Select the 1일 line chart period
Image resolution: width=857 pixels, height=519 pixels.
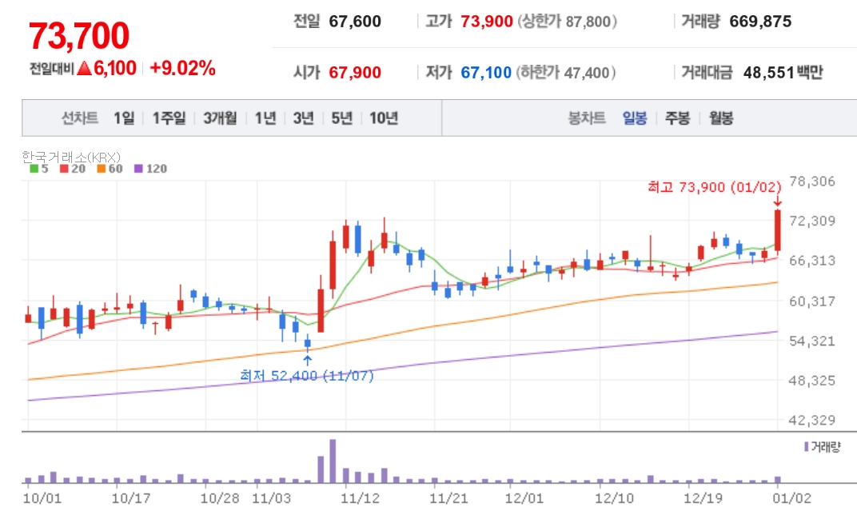124,118
